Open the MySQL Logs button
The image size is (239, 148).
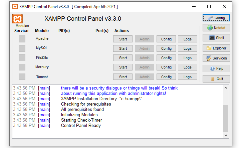188,48
